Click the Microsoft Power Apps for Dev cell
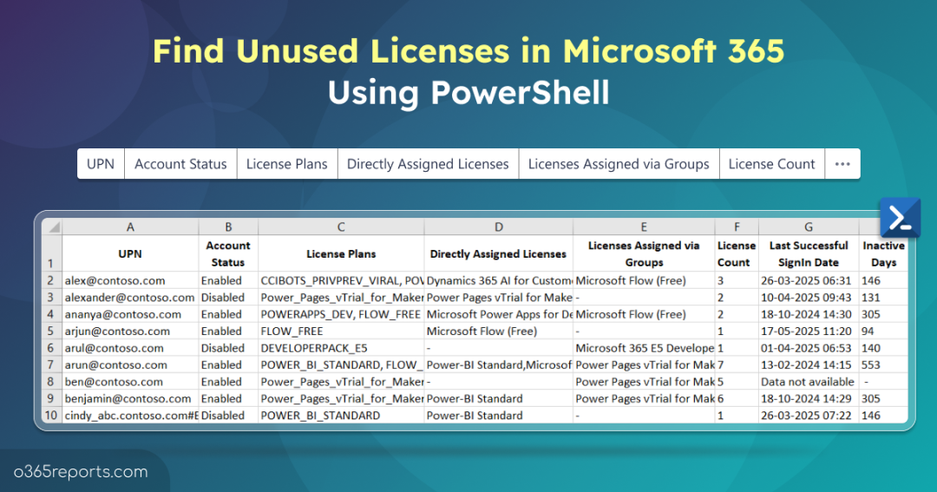Screen dimensions: 937x492 coord(498,314)
